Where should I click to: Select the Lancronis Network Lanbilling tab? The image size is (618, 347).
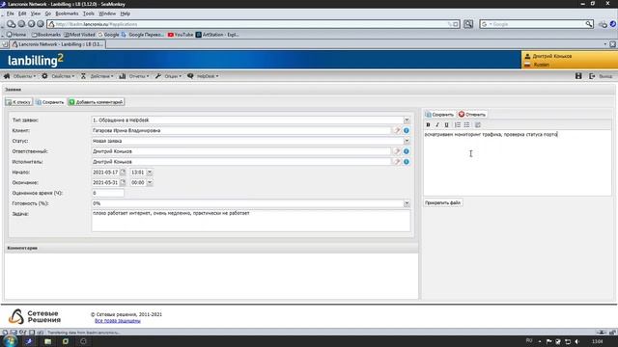pyautogui.click(x=58, y=44)
